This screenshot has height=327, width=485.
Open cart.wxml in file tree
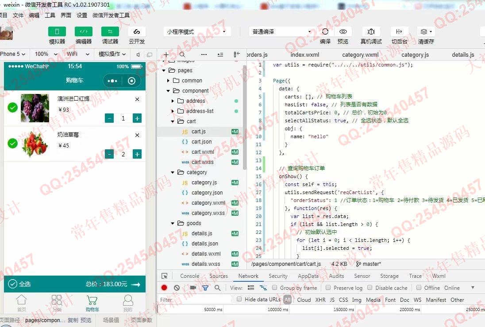coord(202,152)
